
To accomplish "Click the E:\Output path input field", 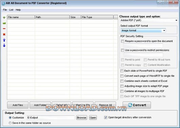I will (51, 118).
